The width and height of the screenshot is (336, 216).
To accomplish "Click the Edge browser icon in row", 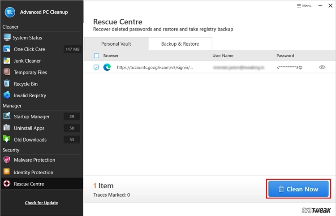I will [107, 67].
